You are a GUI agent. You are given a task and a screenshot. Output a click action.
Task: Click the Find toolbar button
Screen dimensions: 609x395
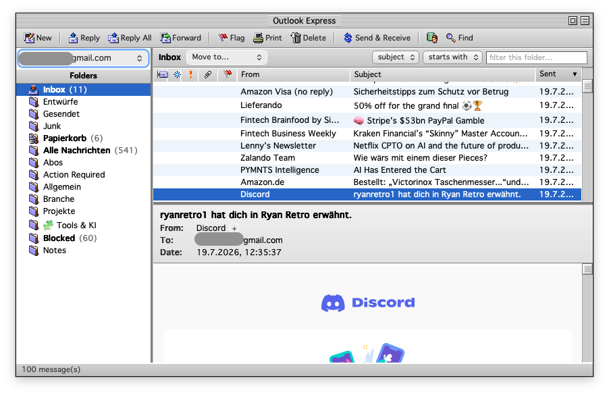click(x=460, y=38)
